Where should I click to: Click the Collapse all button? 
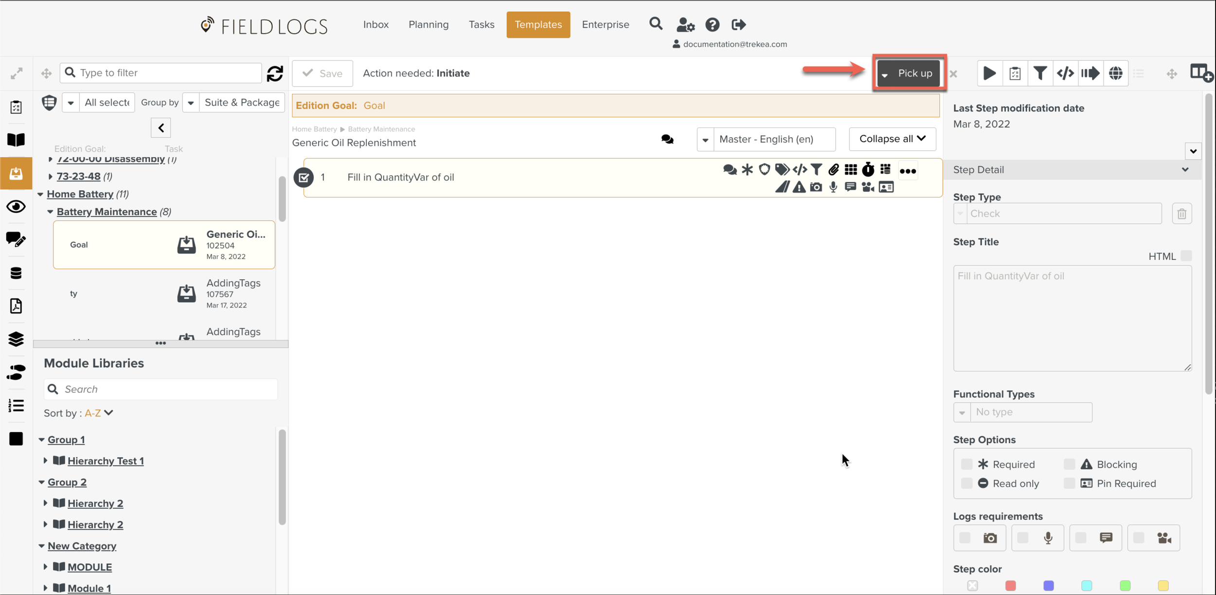[892, 139]
